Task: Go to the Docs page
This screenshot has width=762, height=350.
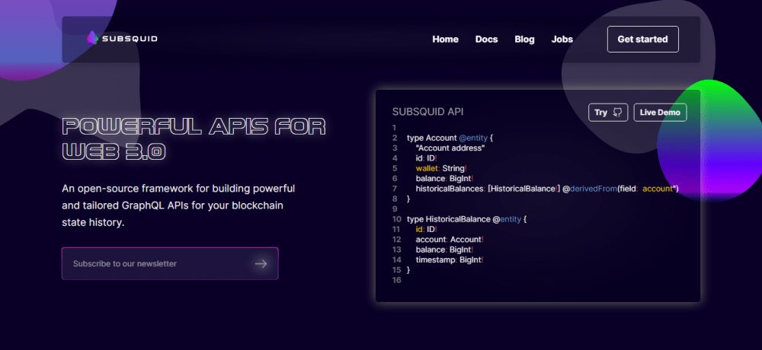Action: [x=486, y=40]
